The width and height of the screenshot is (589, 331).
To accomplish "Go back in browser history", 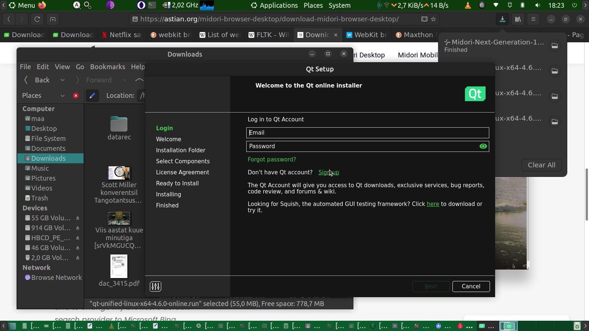I will pos(9,19).
